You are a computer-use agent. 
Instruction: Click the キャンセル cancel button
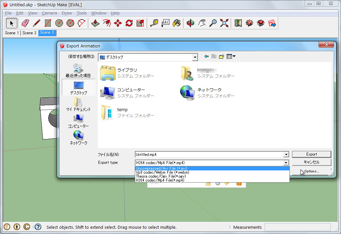pos(311,162)
